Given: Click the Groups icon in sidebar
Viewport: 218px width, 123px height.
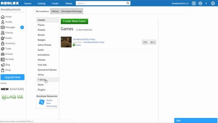Looking at the screenshot, I should point(2,54).
